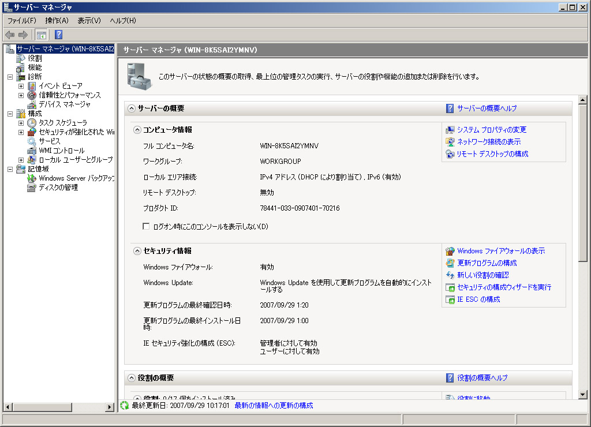Collapse the セキュリティ情報 section
Screen dimensions: 591x427
click(137, 251)
